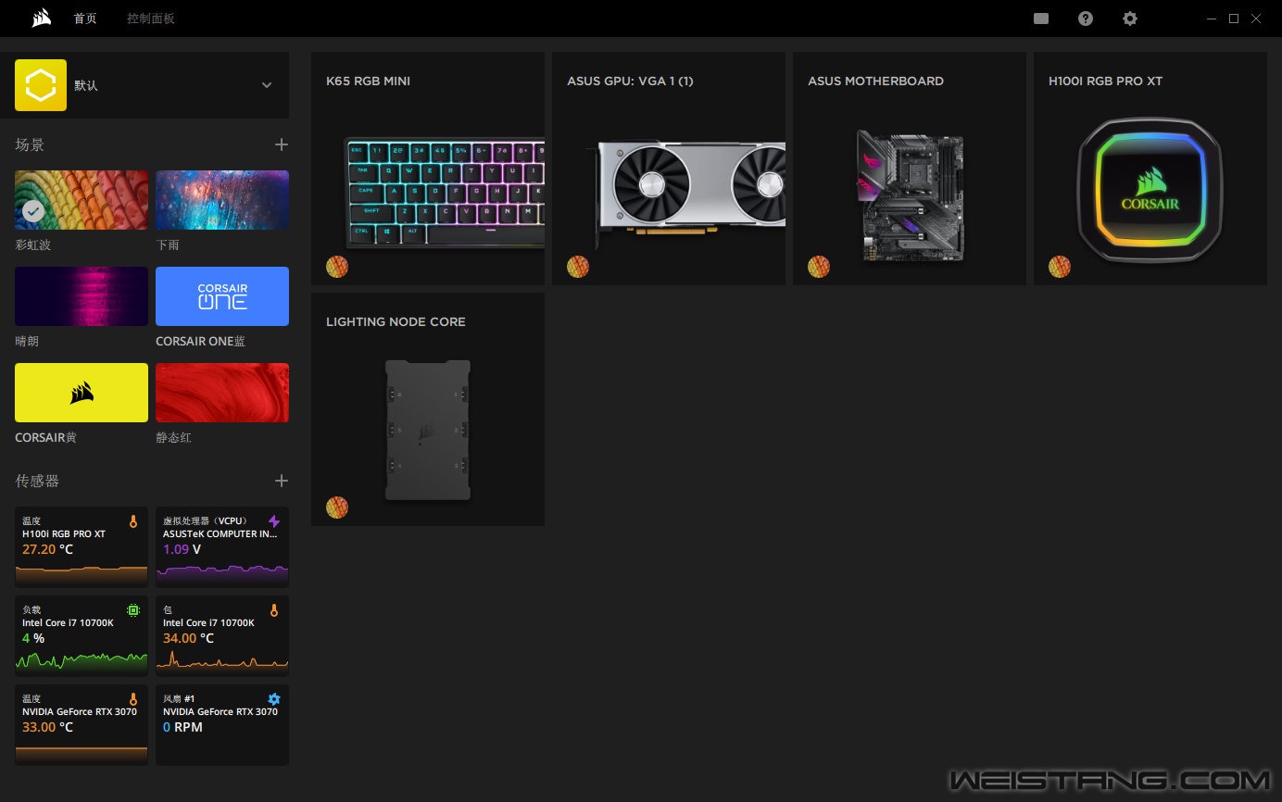Open H100i RGB PRO XT 温度 sensor tile
This screenshot has width=1282, height=802.
82,547
